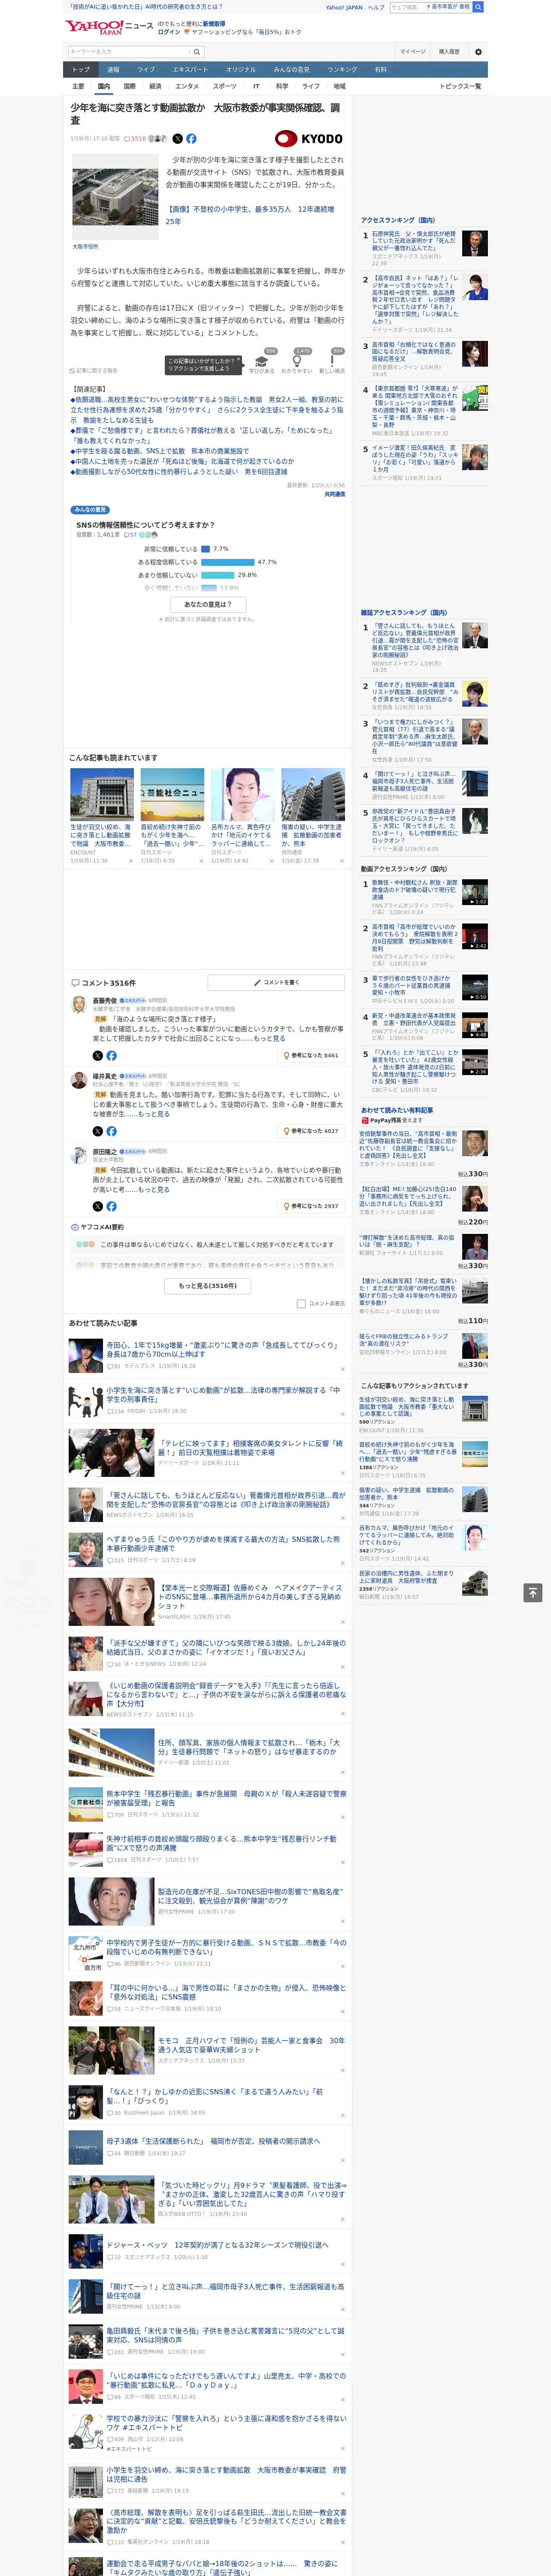Open マイページ link

pyautogui.click(x=413, y=51)
